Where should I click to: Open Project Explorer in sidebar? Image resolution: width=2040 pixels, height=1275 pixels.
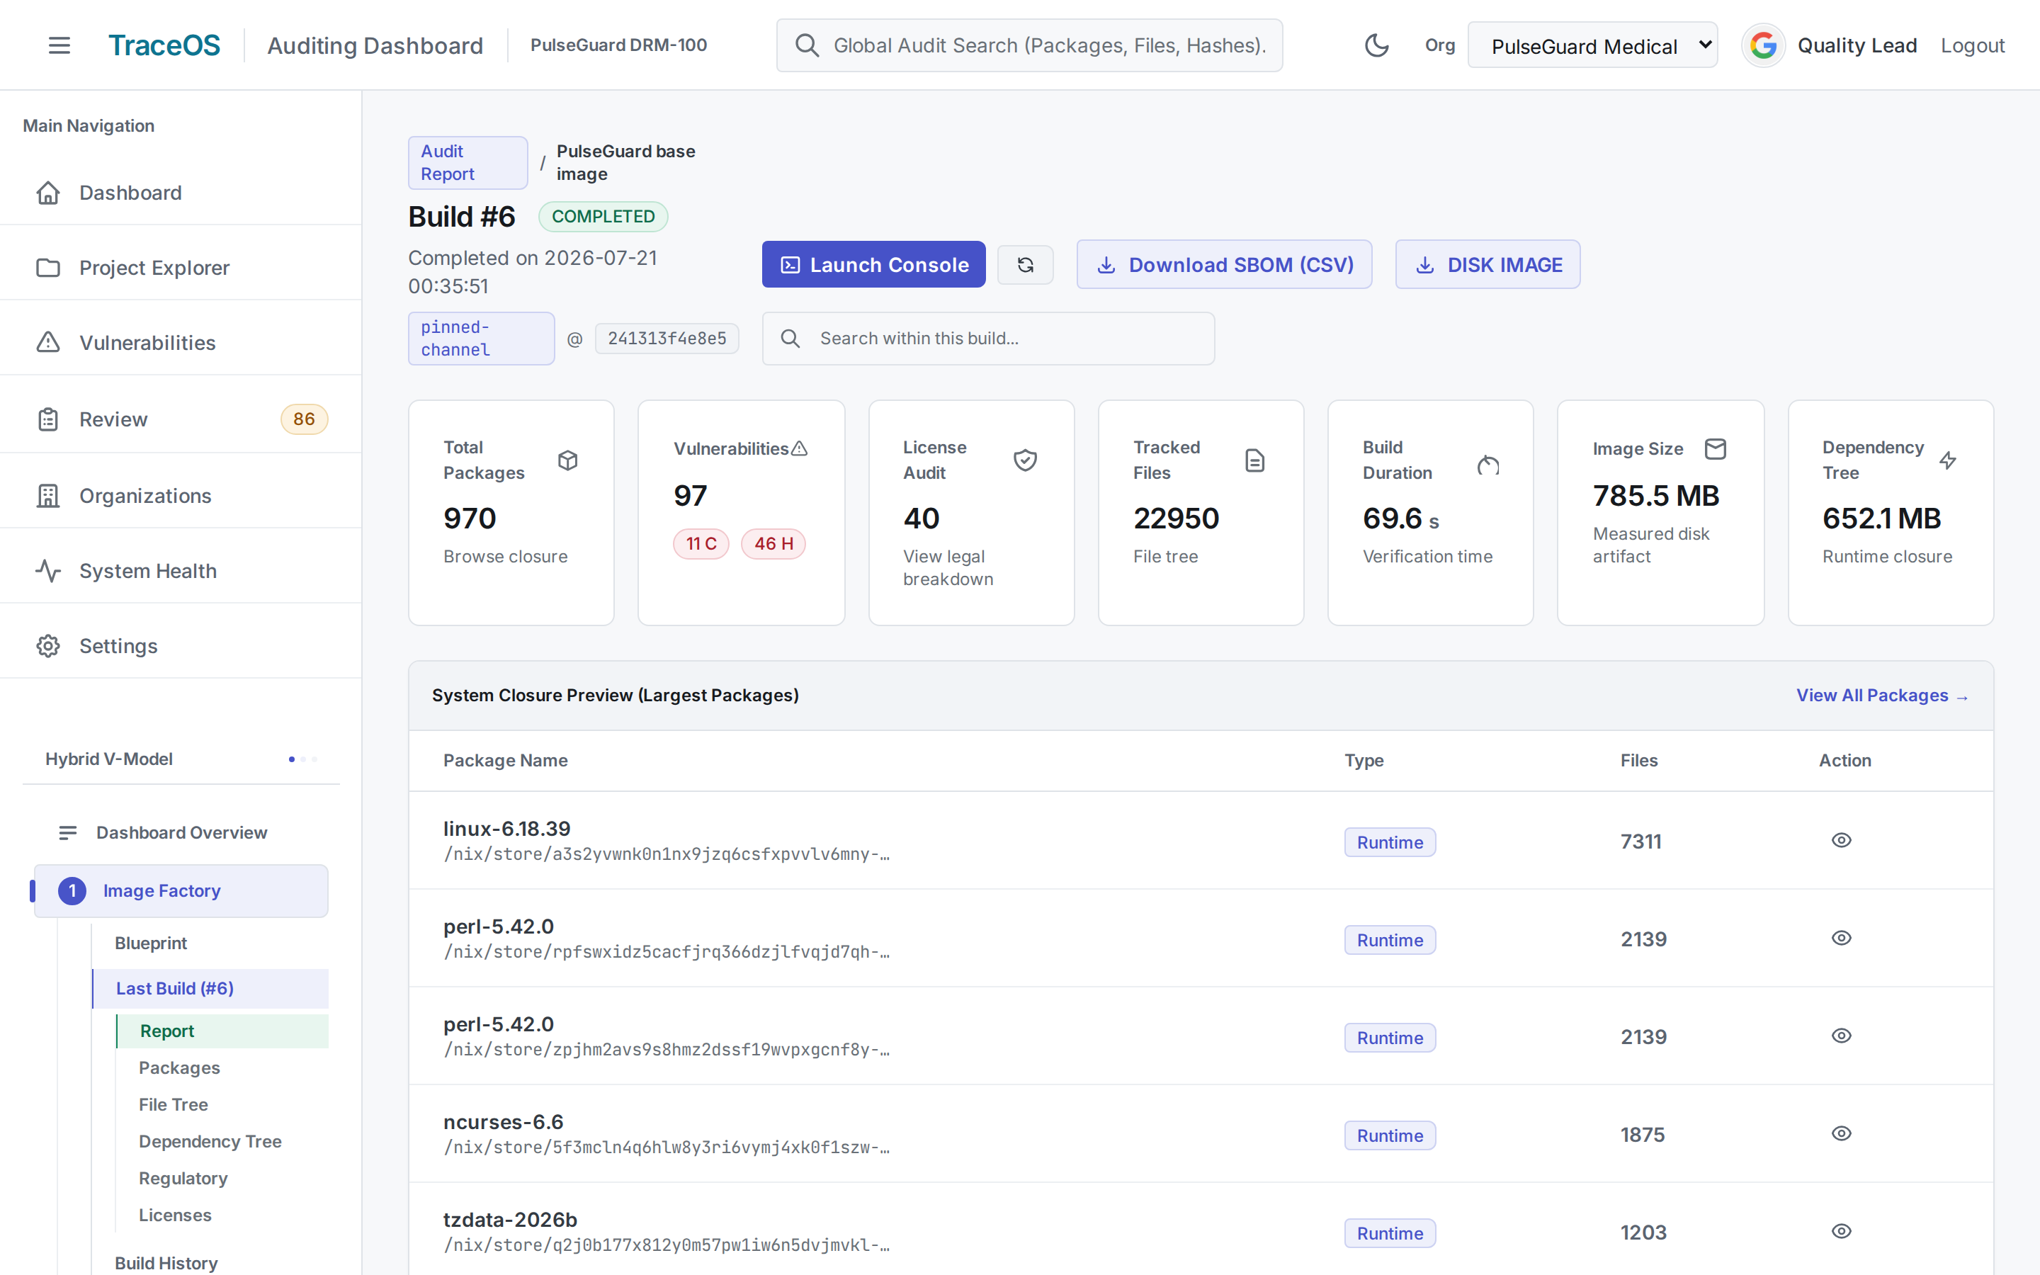point(181,267)
